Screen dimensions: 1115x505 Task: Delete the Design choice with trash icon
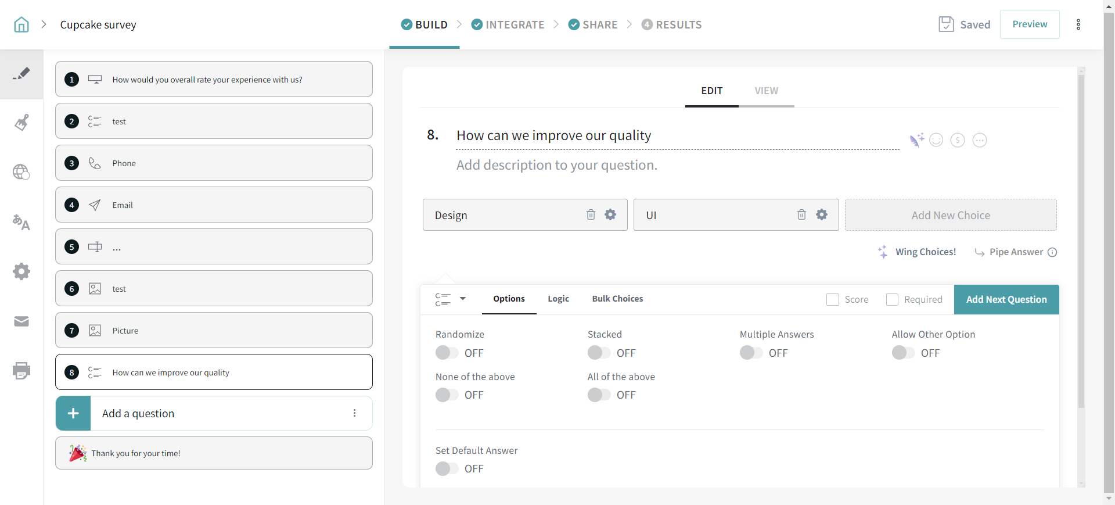click(x=591, y=215)
